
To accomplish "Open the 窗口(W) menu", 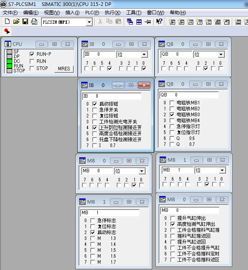I will tap(156, 13).
